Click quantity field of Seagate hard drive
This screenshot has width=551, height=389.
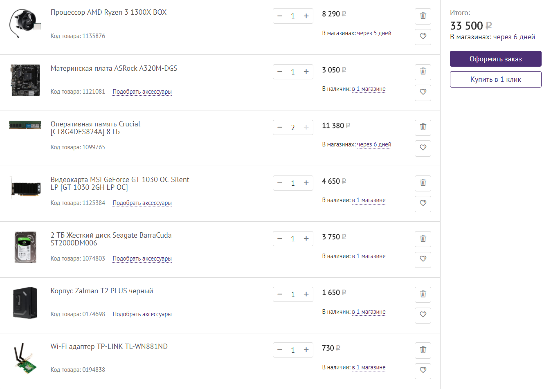[293, 239]
